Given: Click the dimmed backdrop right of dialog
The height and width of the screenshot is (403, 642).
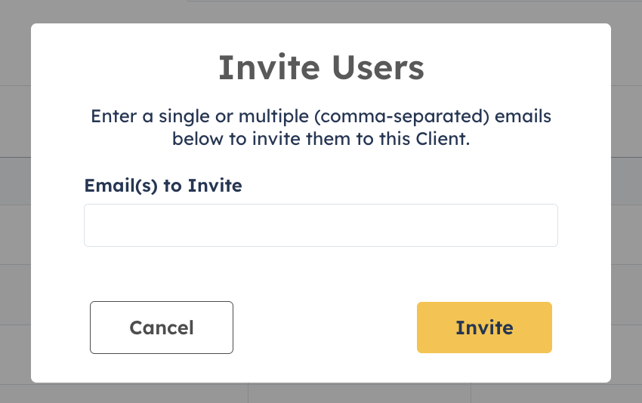Looking at the screenshot, I should click(x=626, y=205).
